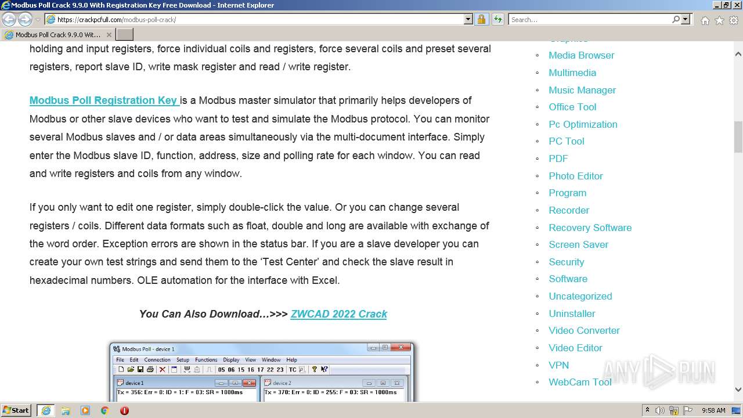Image resolution: width=743 pixels, height=418 pixels.
Task: Click the page scrollbar down arrow
Action: click(x=738, y=390)
